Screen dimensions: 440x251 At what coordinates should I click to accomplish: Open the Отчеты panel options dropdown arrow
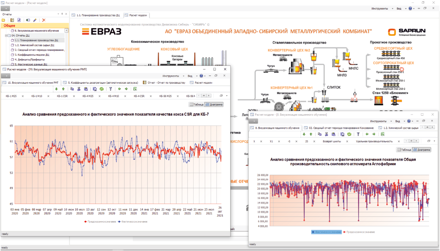[x=58, y=14]
